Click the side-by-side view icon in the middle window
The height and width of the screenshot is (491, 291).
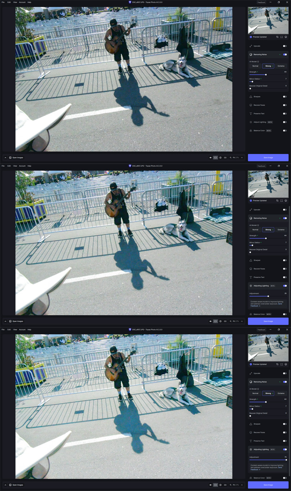[225, 321]
